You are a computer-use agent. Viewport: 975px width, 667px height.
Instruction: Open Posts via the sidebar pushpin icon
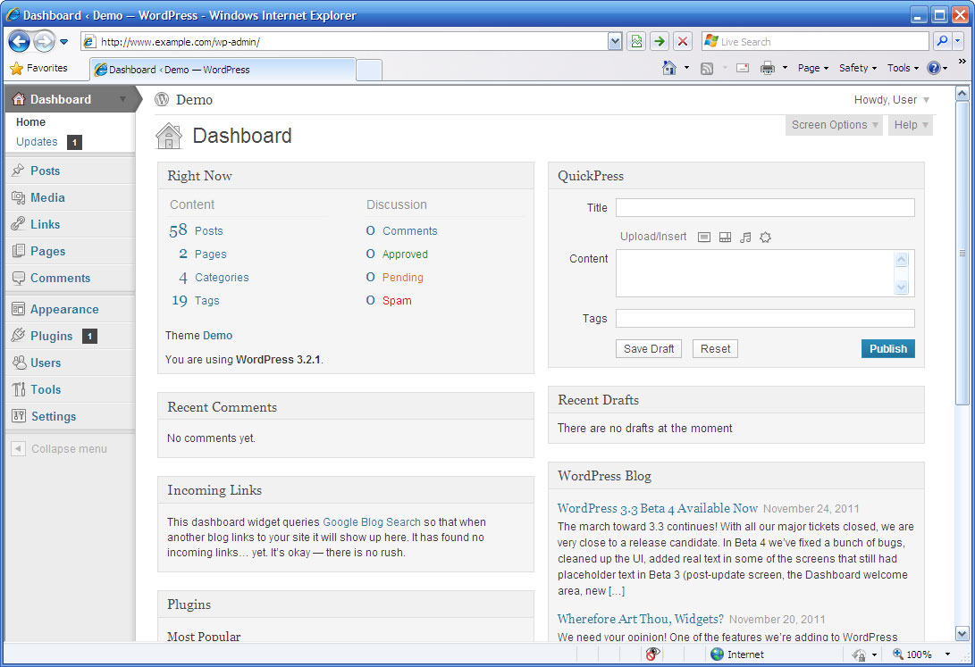(x=18, y=171)
